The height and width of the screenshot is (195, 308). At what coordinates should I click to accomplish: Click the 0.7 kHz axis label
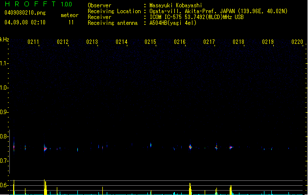click(4, 161)
